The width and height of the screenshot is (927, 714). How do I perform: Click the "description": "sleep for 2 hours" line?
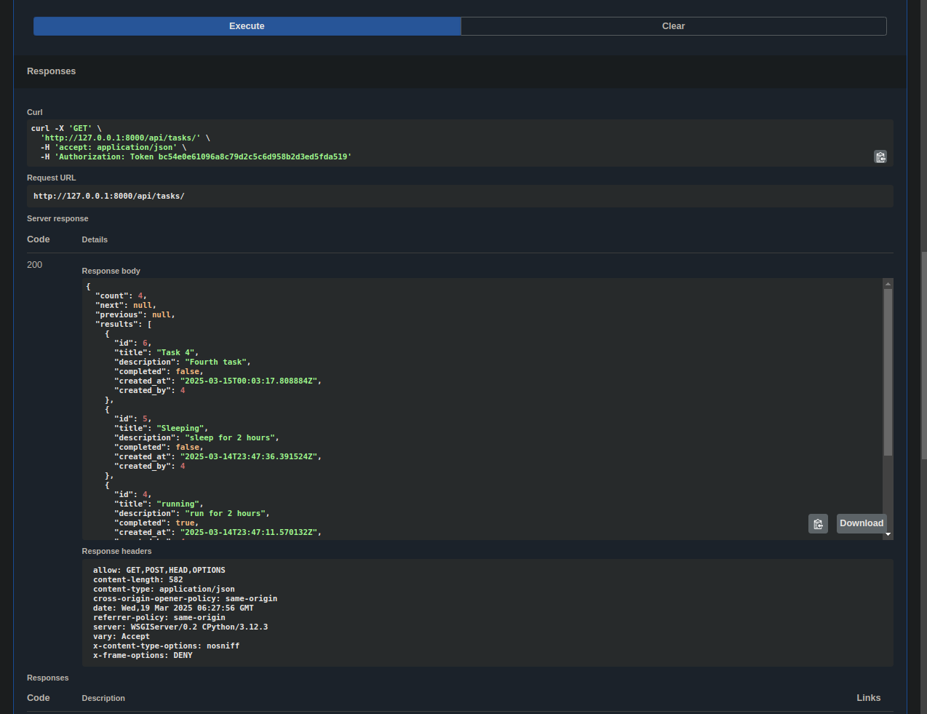pos(196,438)
